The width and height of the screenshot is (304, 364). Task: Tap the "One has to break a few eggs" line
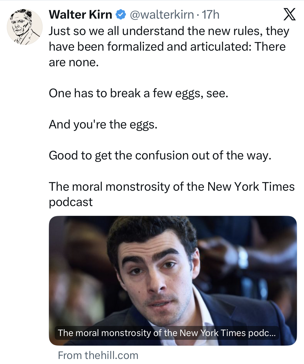138,93
